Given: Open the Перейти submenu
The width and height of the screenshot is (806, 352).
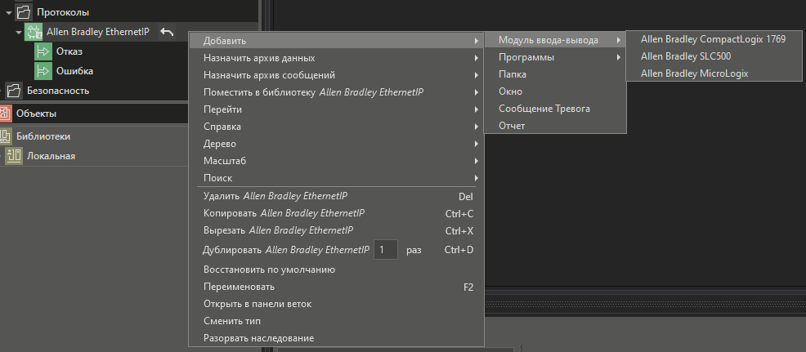Looking at the screenshot, I should [336, 109].
